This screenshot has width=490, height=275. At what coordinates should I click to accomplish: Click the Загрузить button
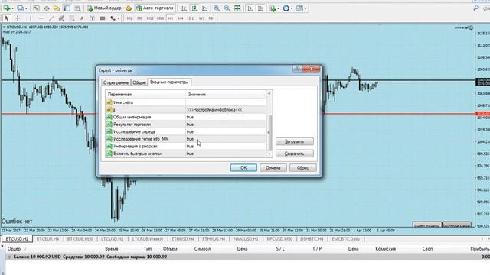(x=294, y=141)
